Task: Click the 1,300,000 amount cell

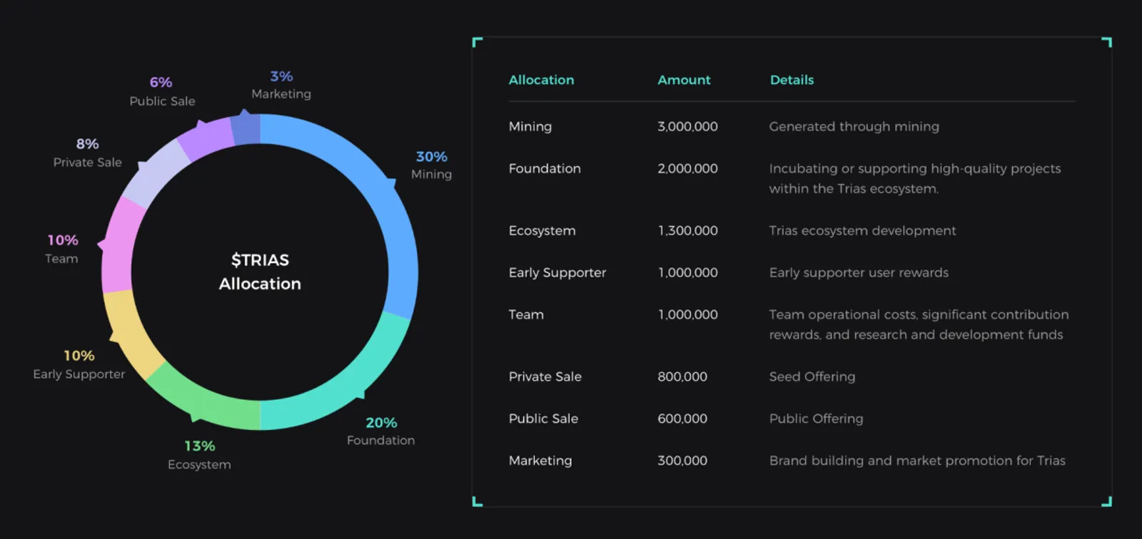Action: pyautogui.click(x=687, y=230)
